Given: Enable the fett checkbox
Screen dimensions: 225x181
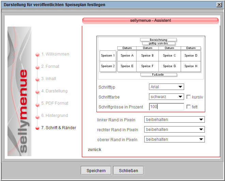Looking at the screenshot, I should (x=189, y=107).
